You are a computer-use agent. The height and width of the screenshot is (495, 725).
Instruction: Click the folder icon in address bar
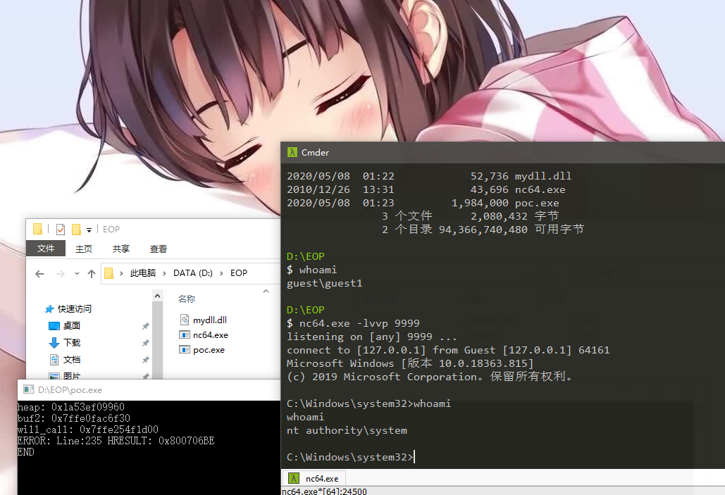coord(109,273)
